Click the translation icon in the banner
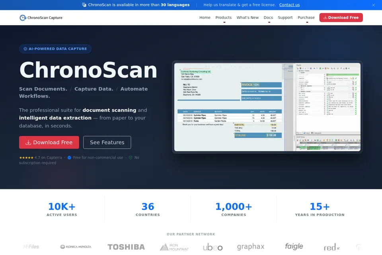Image resolution: width=382 pixels, height=255 pixels. click(x=84, y=5)
